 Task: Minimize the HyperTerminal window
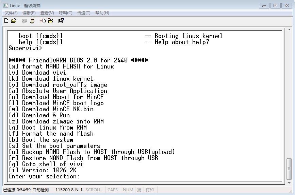coord(264,6)
